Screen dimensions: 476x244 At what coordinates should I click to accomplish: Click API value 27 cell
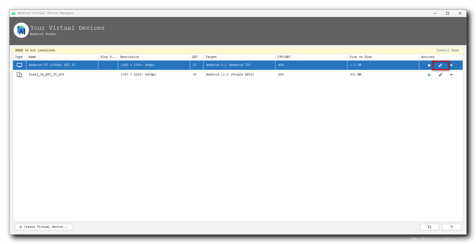pos(197,65)
